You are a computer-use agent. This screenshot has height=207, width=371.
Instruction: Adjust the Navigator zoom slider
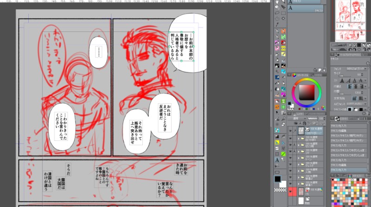click(x=339, y=45)
